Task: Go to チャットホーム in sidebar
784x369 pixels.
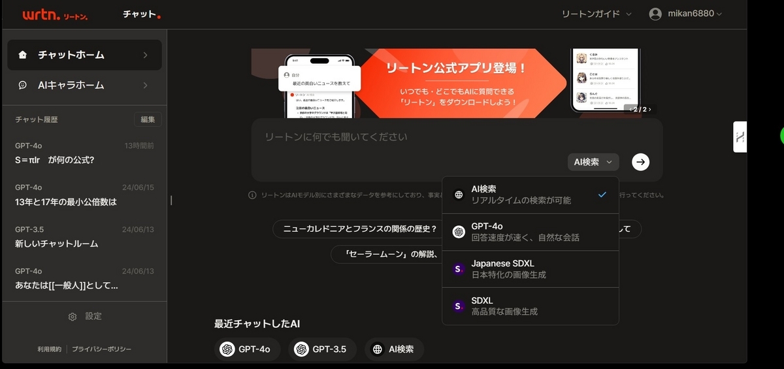Action: point(84,55)
